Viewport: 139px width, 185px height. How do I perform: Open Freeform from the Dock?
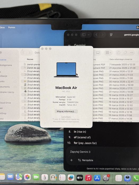(71, 178)
